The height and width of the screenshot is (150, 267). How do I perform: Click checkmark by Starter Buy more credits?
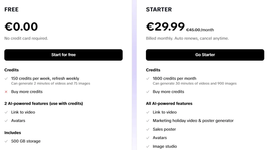pos(148,92)
